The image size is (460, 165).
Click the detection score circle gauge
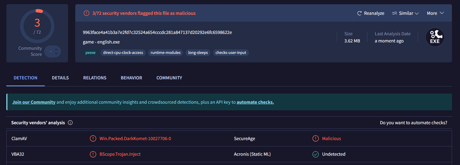pyautogui.click(x=37, y=26)
